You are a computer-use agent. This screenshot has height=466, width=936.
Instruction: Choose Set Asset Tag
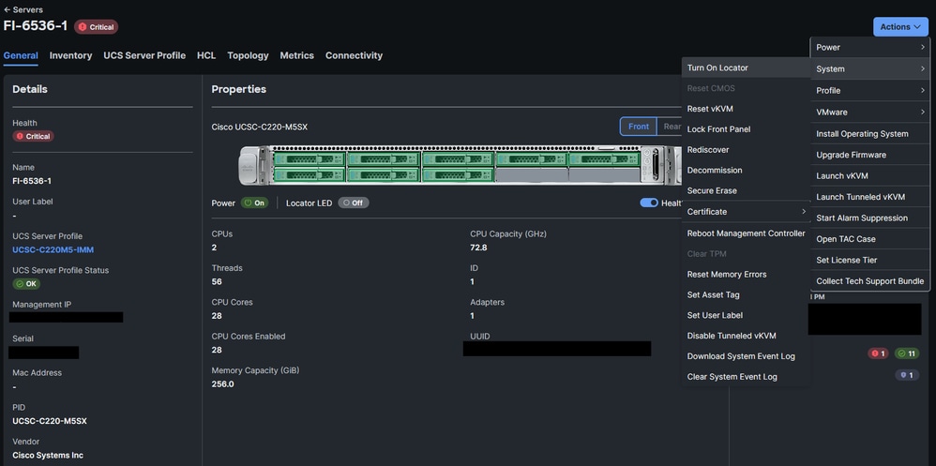746,294
